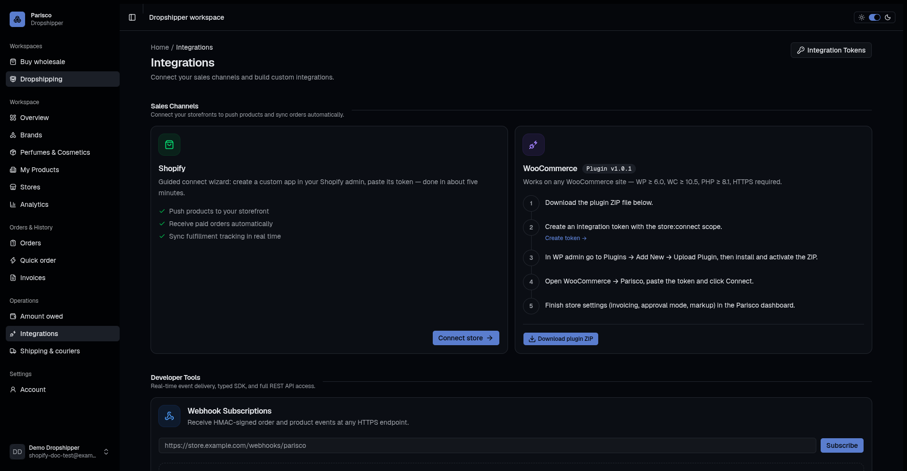The height and width of the screenshot is (471, 907).
Task: Open Invoices page
Action: click(63, 278)
